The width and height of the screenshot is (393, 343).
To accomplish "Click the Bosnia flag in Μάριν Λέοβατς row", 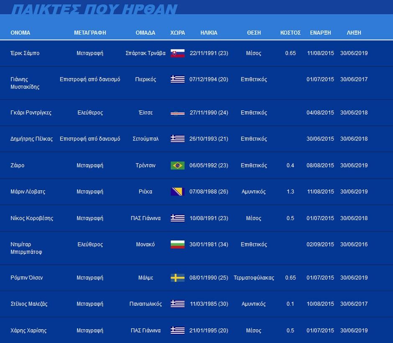I will click(x=177, y=192).
